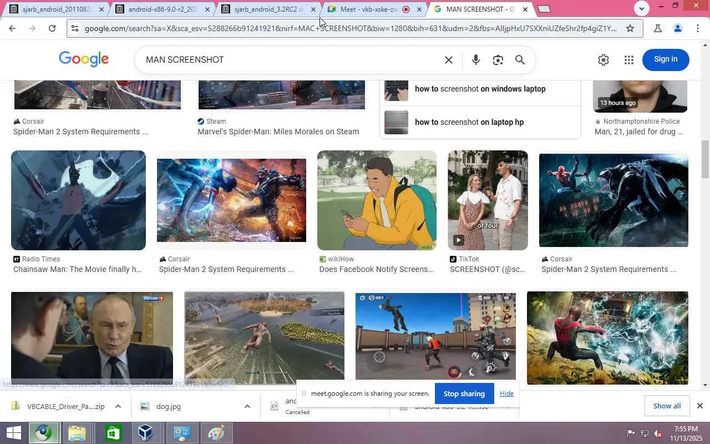Screen dimensions: 710x444
Task: Open the Chrome profile menu
Action: (x=678, y=28)
